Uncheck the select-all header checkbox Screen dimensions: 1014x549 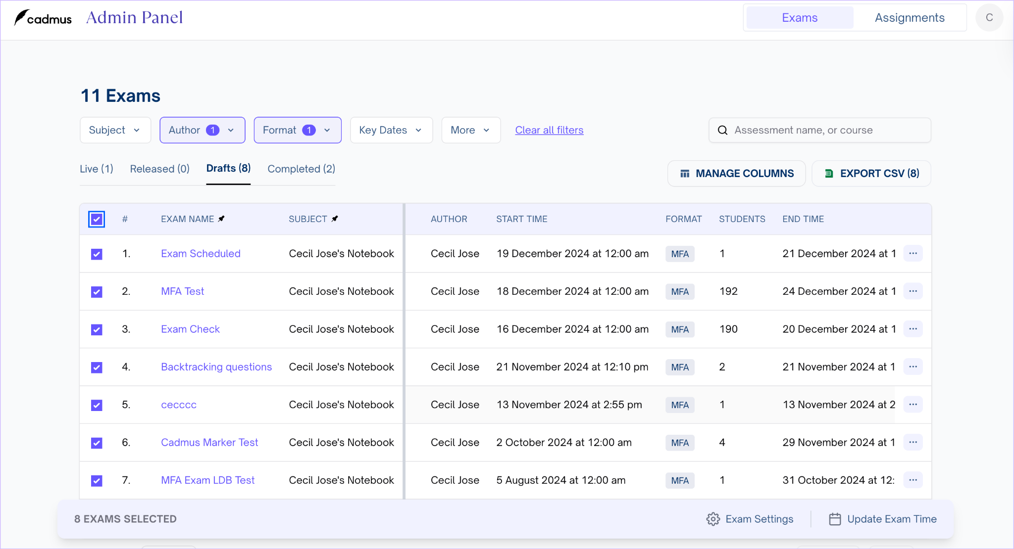coord(97,219)
